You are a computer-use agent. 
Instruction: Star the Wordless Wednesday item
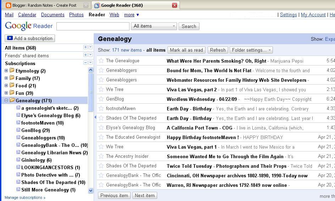[x=101, y=99]
